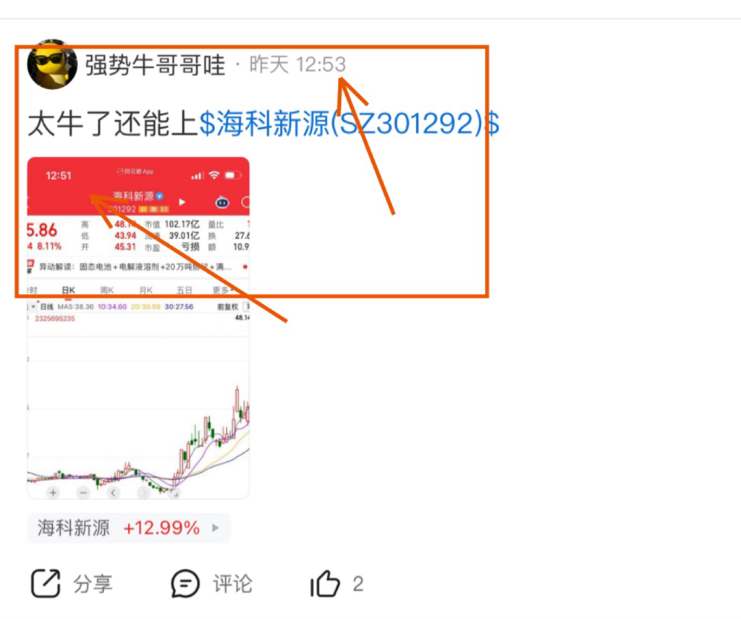The height and width of the screenshot is (619, 741).
Task: Open the comment bubble icon
Action: pyautogui.click(x=185, y=583)
